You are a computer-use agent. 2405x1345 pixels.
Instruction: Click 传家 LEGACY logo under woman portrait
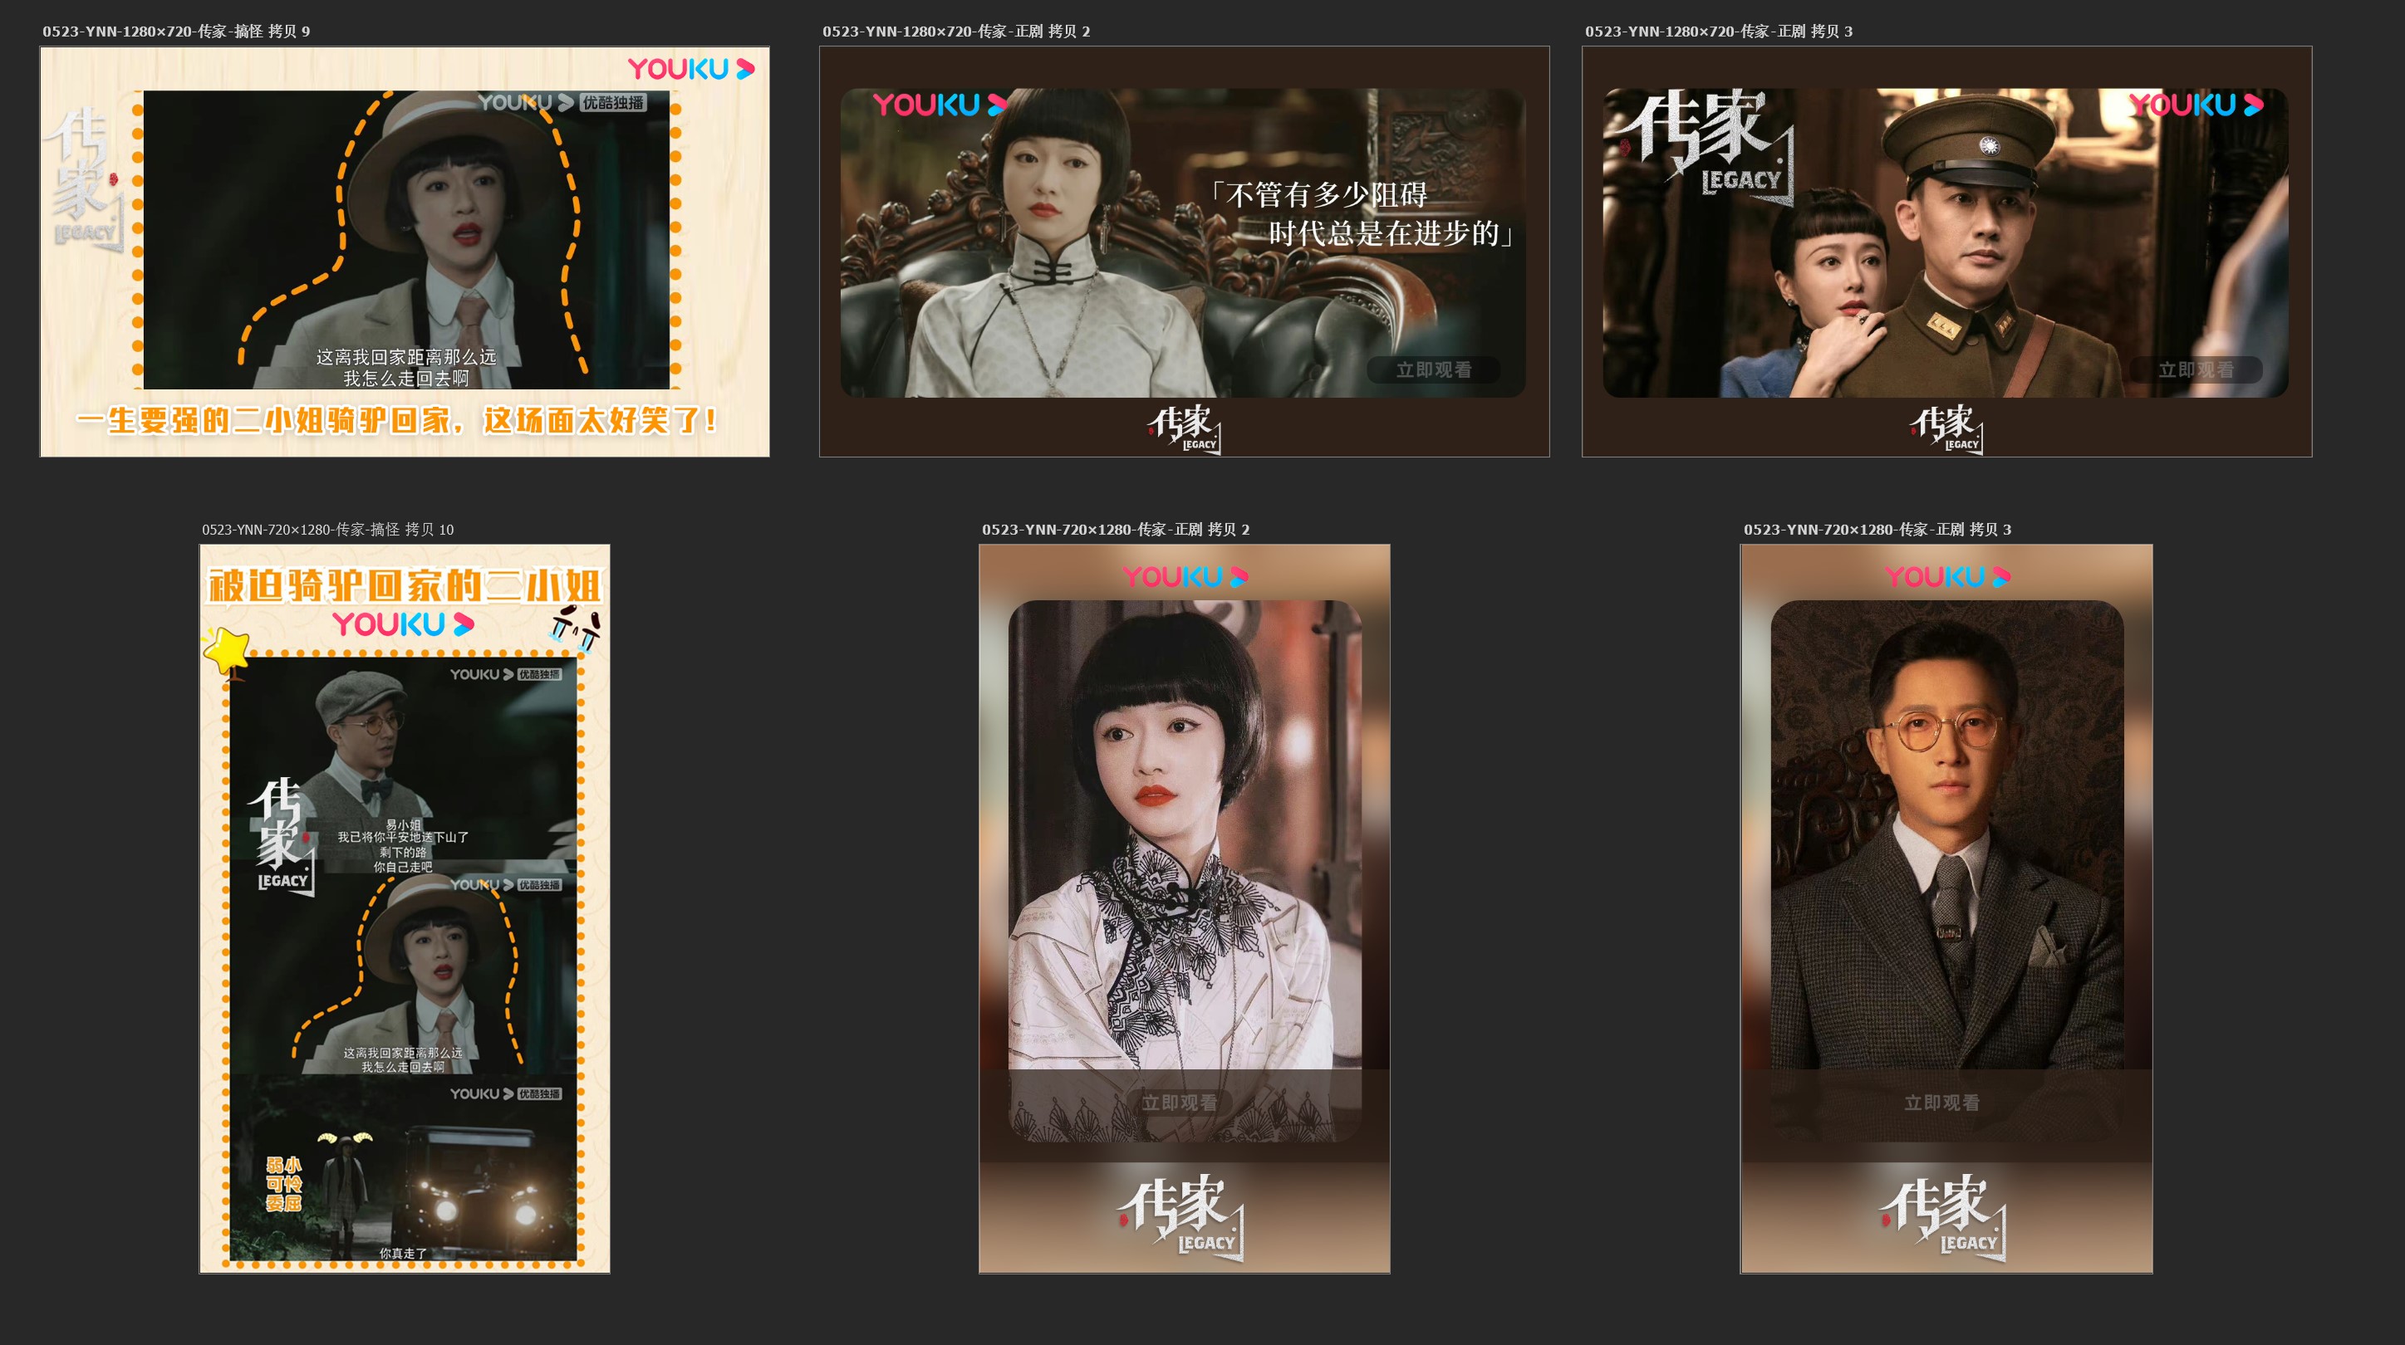1182,1217
